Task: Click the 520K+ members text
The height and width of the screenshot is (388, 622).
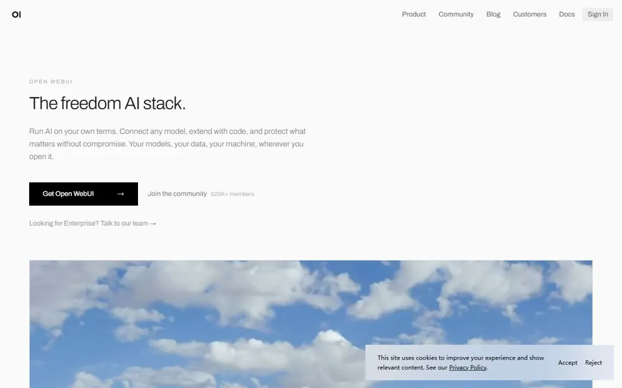Action: coord(233,194)
